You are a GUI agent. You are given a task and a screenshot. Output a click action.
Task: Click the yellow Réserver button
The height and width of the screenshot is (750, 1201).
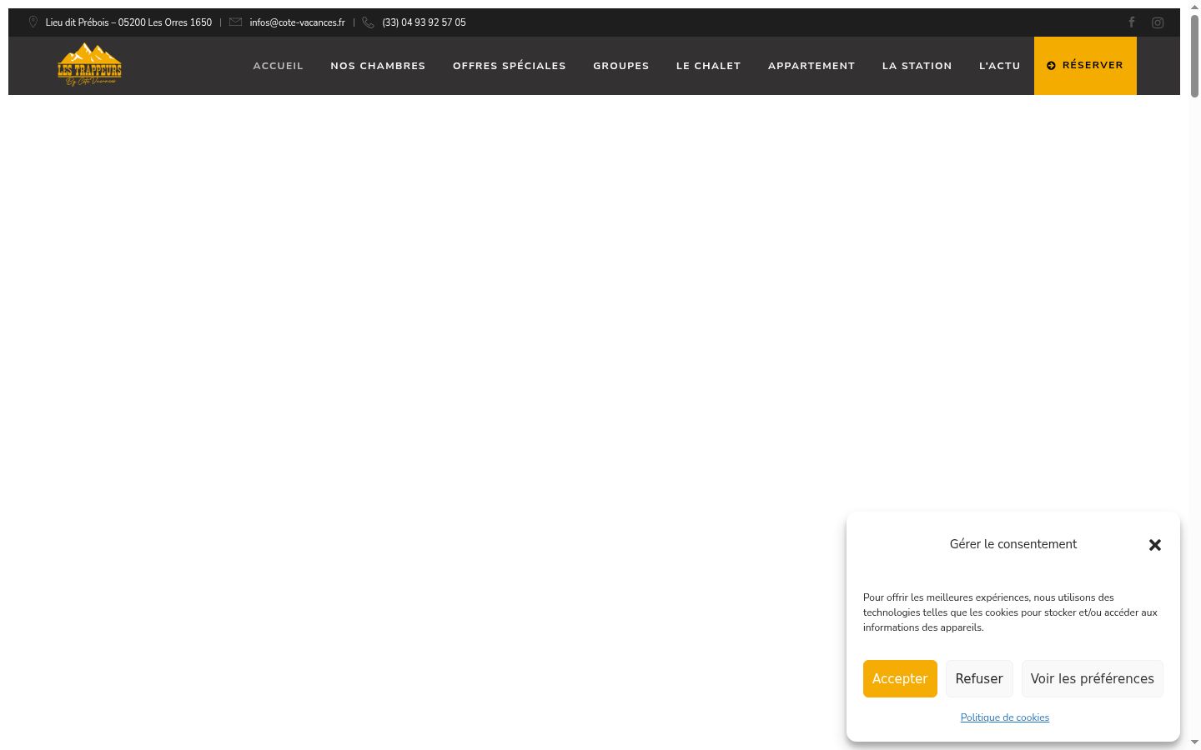(1085, 66)
